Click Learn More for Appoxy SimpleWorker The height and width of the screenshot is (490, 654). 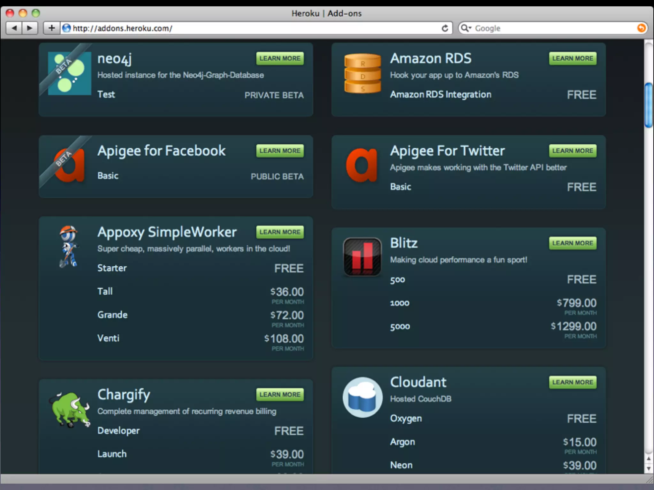click(280, 232)
